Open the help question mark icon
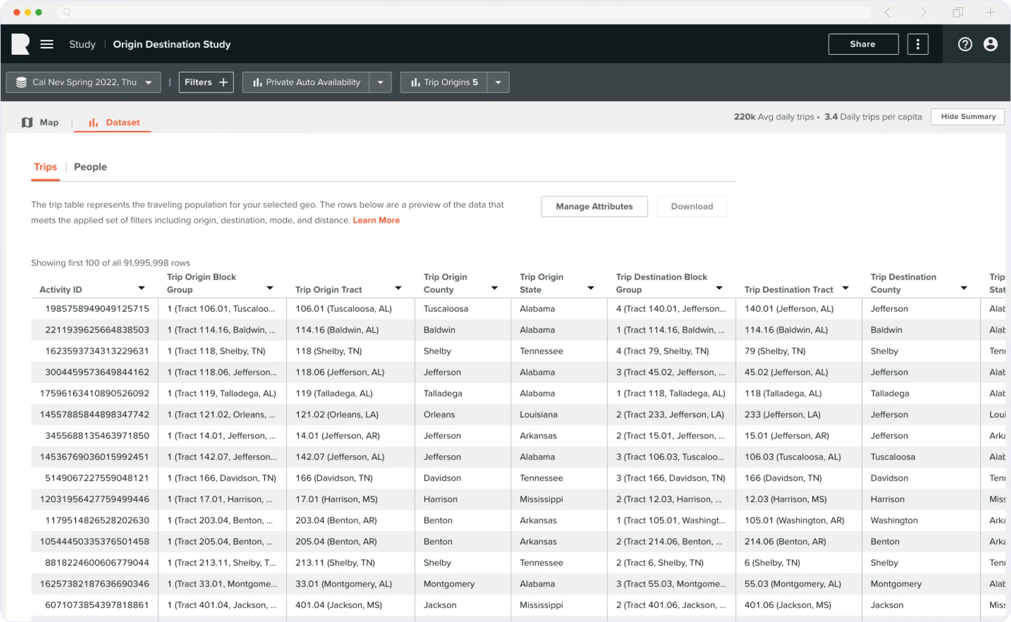The height and width of the screenshot is (622, 1011). (965, 45)
